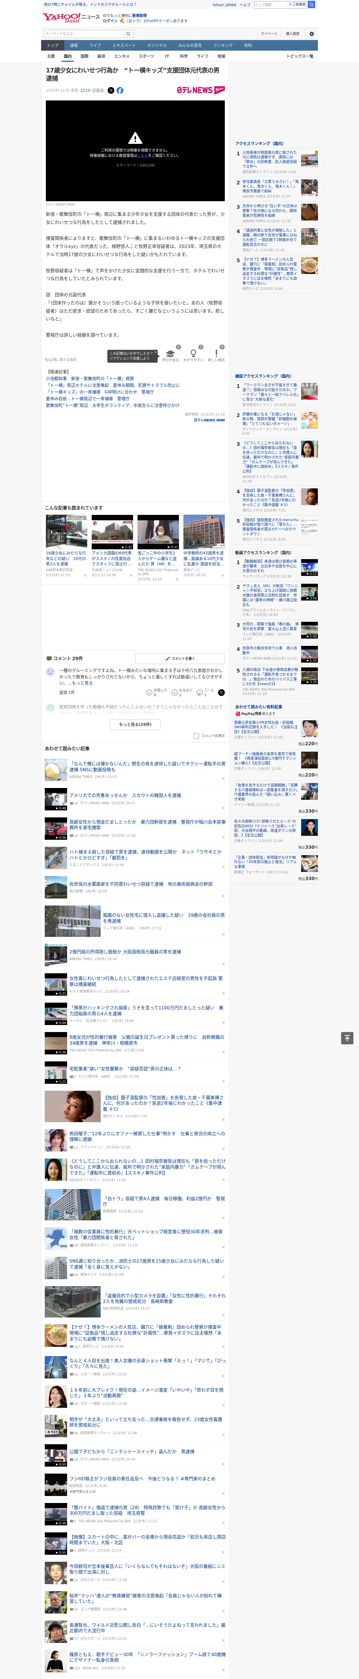The width and height of the screenshot is (359, 1679).
Task: Open access ranking item 1 thumbnail
Action: [309, 158]
